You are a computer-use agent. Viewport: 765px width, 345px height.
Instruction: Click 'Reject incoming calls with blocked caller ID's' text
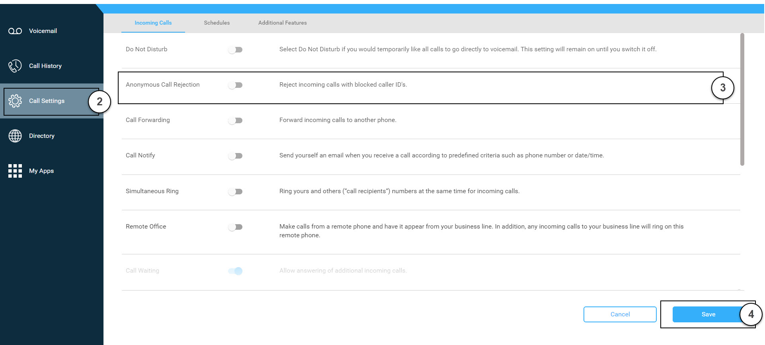click(343, 85)
